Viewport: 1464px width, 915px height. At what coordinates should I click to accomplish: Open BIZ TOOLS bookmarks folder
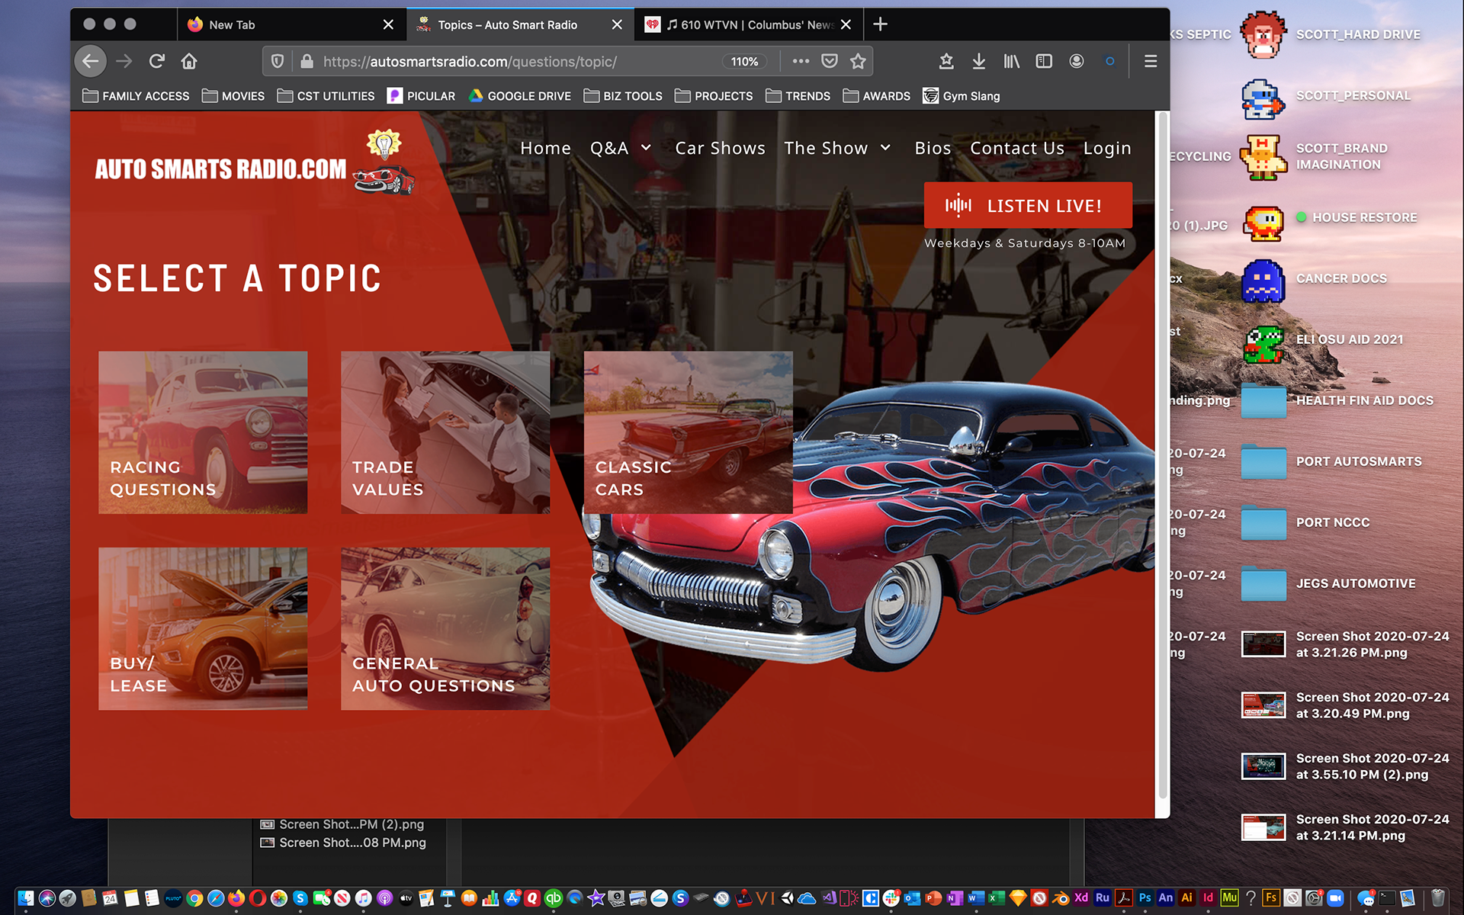tap(623, 96)
